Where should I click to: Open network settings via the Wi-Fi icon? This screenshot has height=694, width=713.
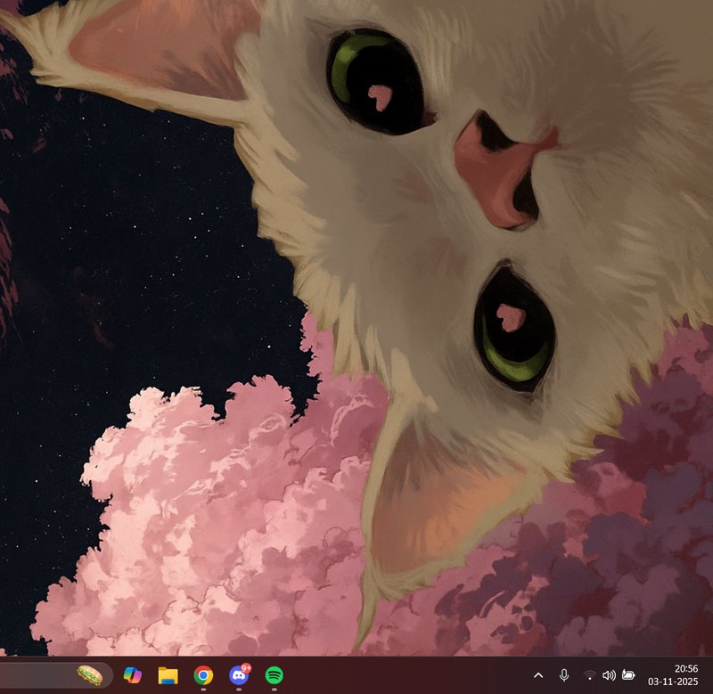pos(589,675)
